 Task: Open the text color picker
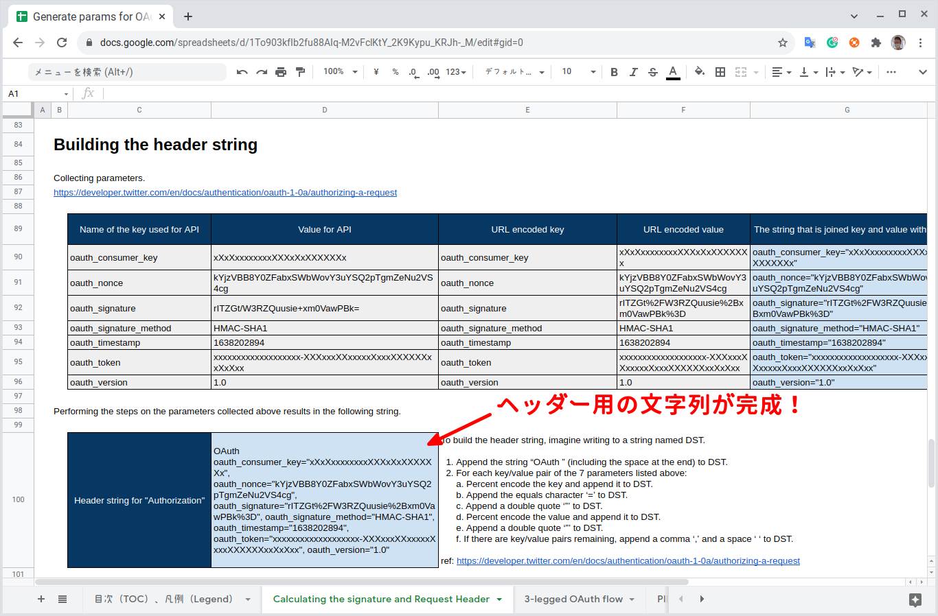pyautogui.click(x=672, y=71)
